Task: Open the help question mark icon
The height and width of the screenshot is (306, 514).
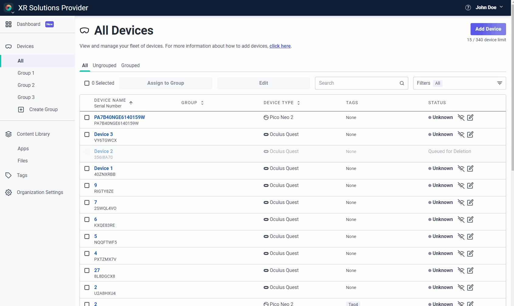Action: (468, 8)
